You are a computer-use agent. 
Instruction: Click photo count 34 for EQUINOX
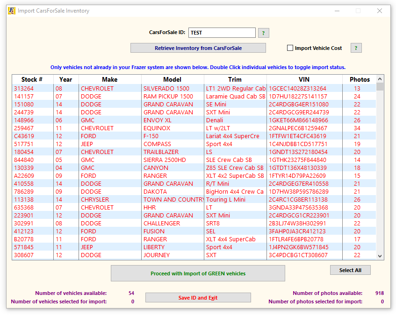[357, 128]
